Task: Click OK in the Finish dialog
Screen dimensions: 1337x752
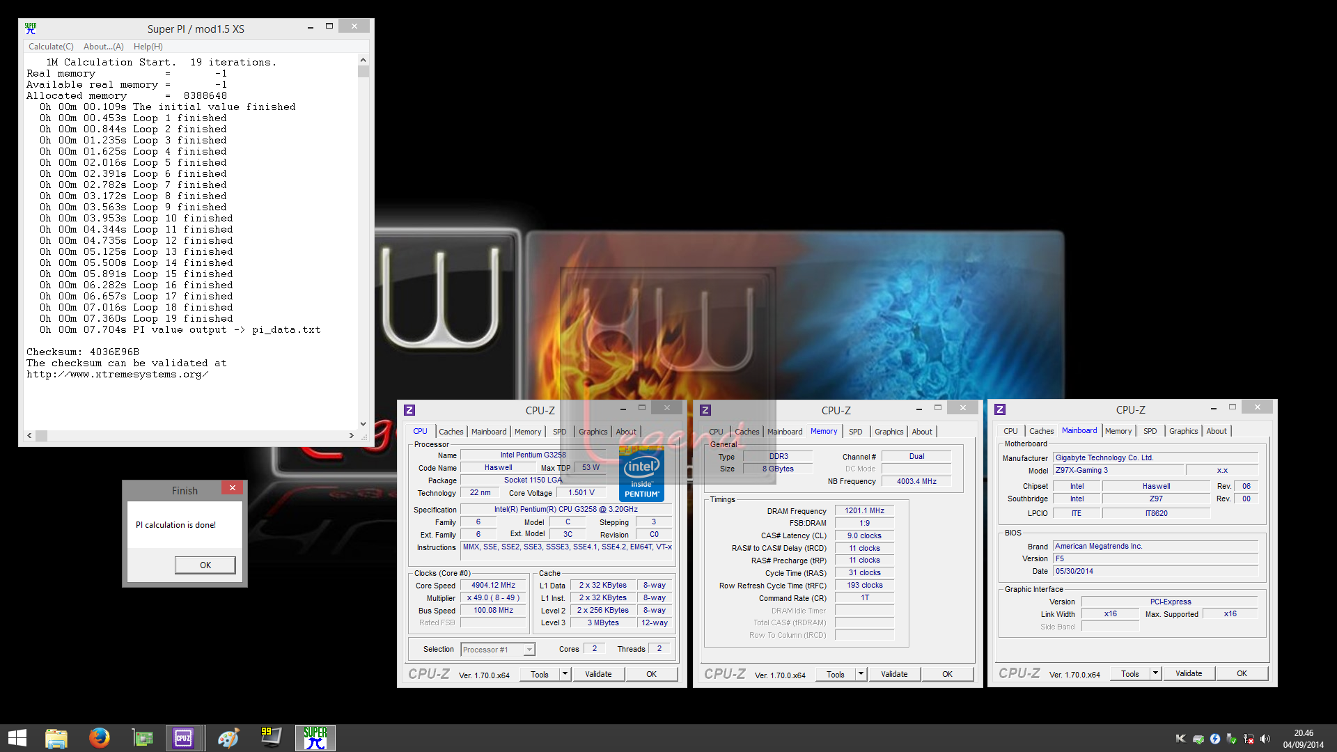Action: pyautogui.click(x=205, y=565)
